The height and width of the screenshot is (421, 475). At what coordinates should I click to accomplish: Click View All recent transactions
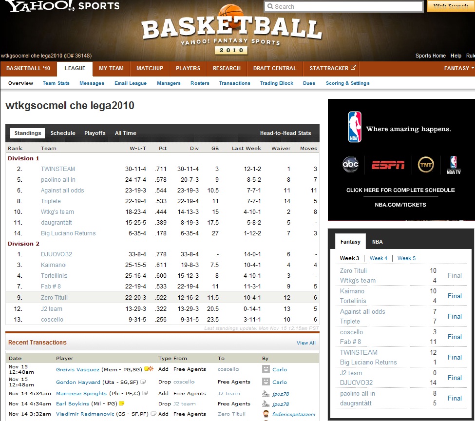(306, 343)
